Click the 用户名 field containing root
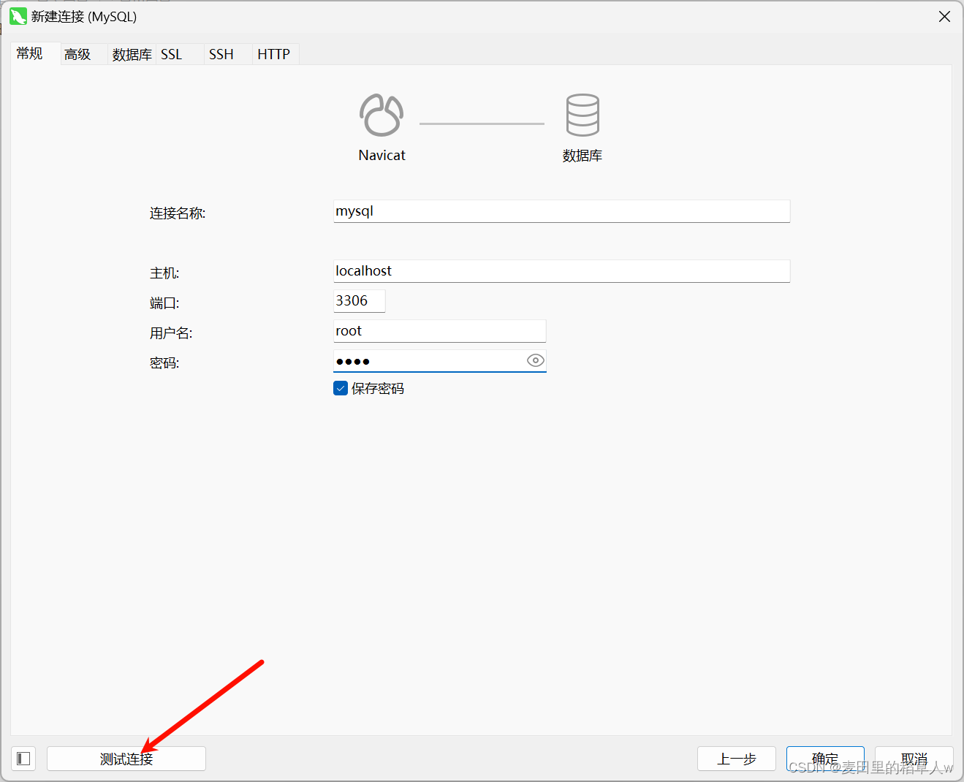964x782 pixels. click(439, 331)
